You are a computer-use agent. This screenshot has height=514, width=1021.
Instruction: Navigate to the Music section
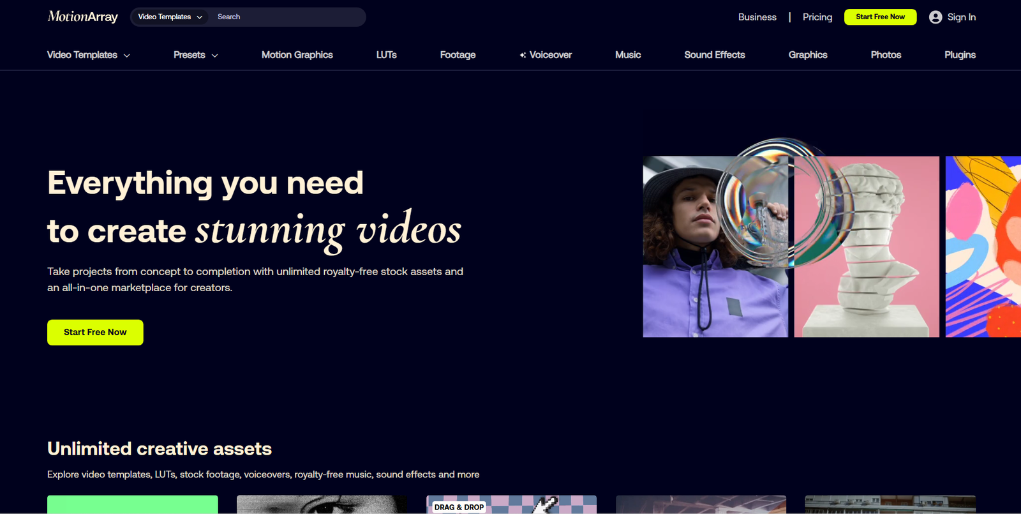[x=627, y=55]
